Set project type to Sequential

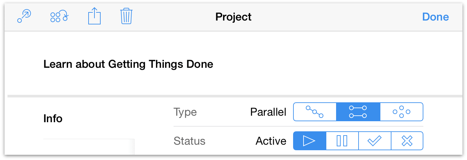click(x=315, y=112)
